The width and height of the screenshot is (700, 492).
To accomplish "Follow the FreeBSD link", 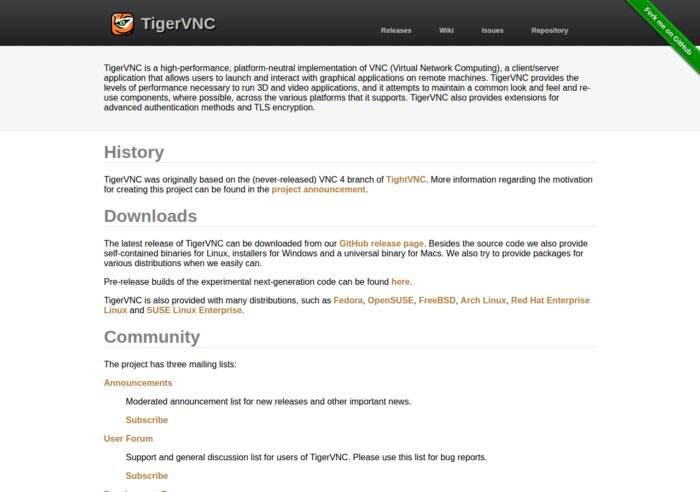I will [x=437, y=300].
